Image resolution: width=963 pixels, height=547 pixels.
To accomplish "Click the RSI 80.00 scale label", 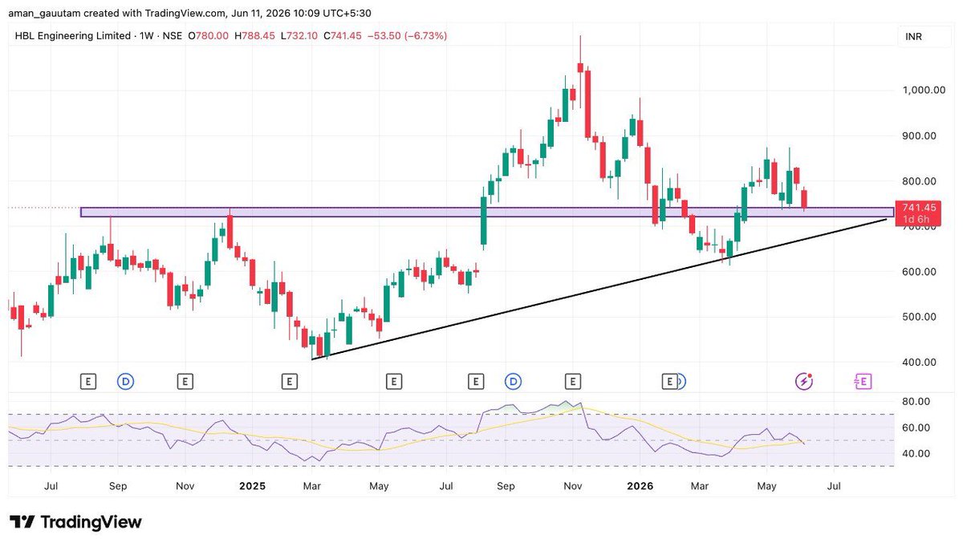I will [x=917, y=401].
